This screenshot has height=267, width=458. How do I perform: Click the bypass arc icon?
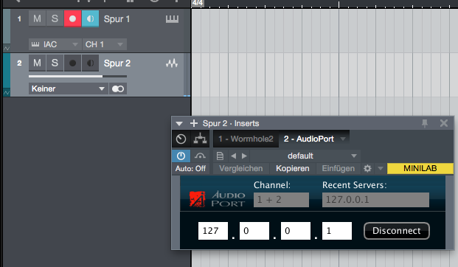pyautogui.click(x=200, y=156)
